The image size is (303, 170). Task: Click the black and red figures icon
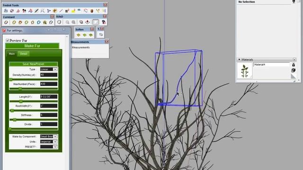[24, 11]
